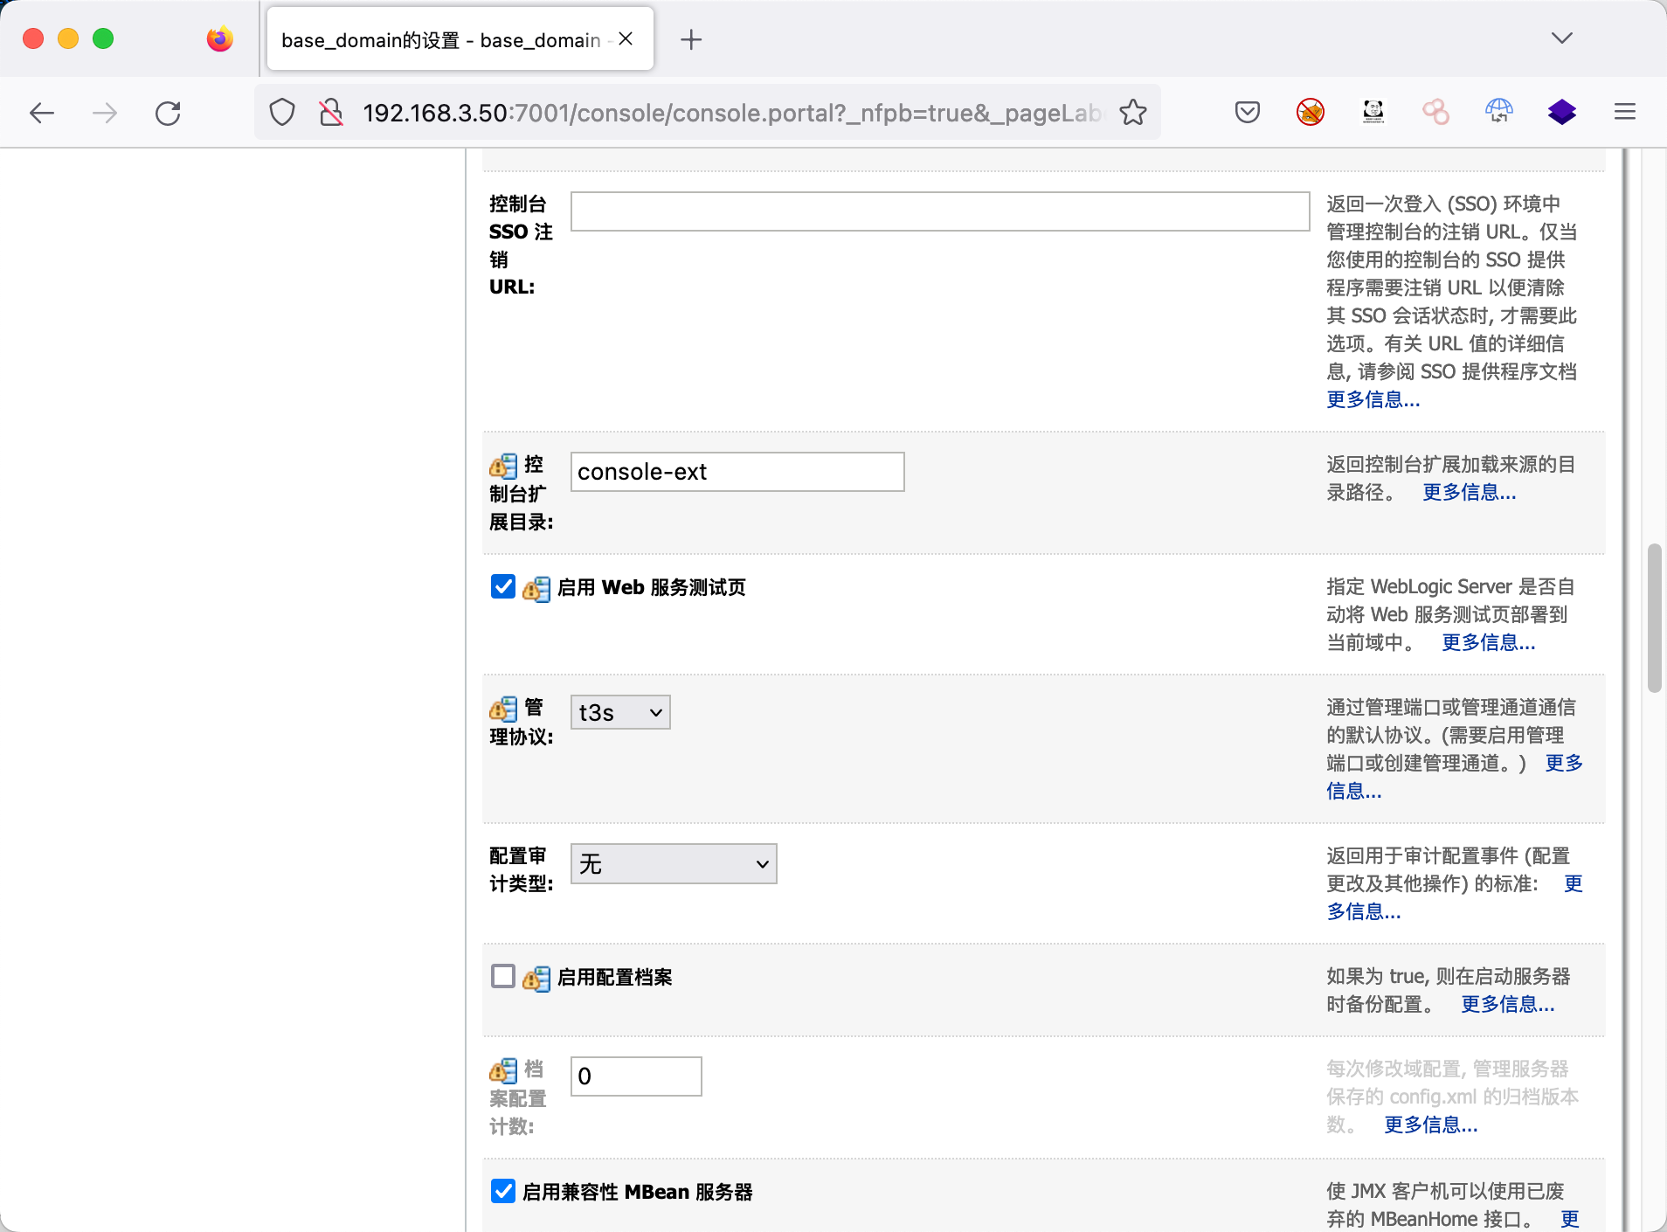The height and width of the screenshot is (1232, 1667).
Task: Enable the 启用配置档案 checkbox
Action: (x=503, y=976)
